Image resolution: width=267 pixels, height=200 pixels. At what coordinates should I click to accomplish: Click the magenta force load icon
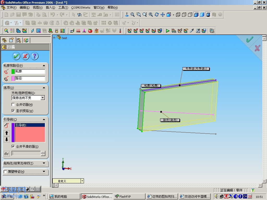coord(84,31)
